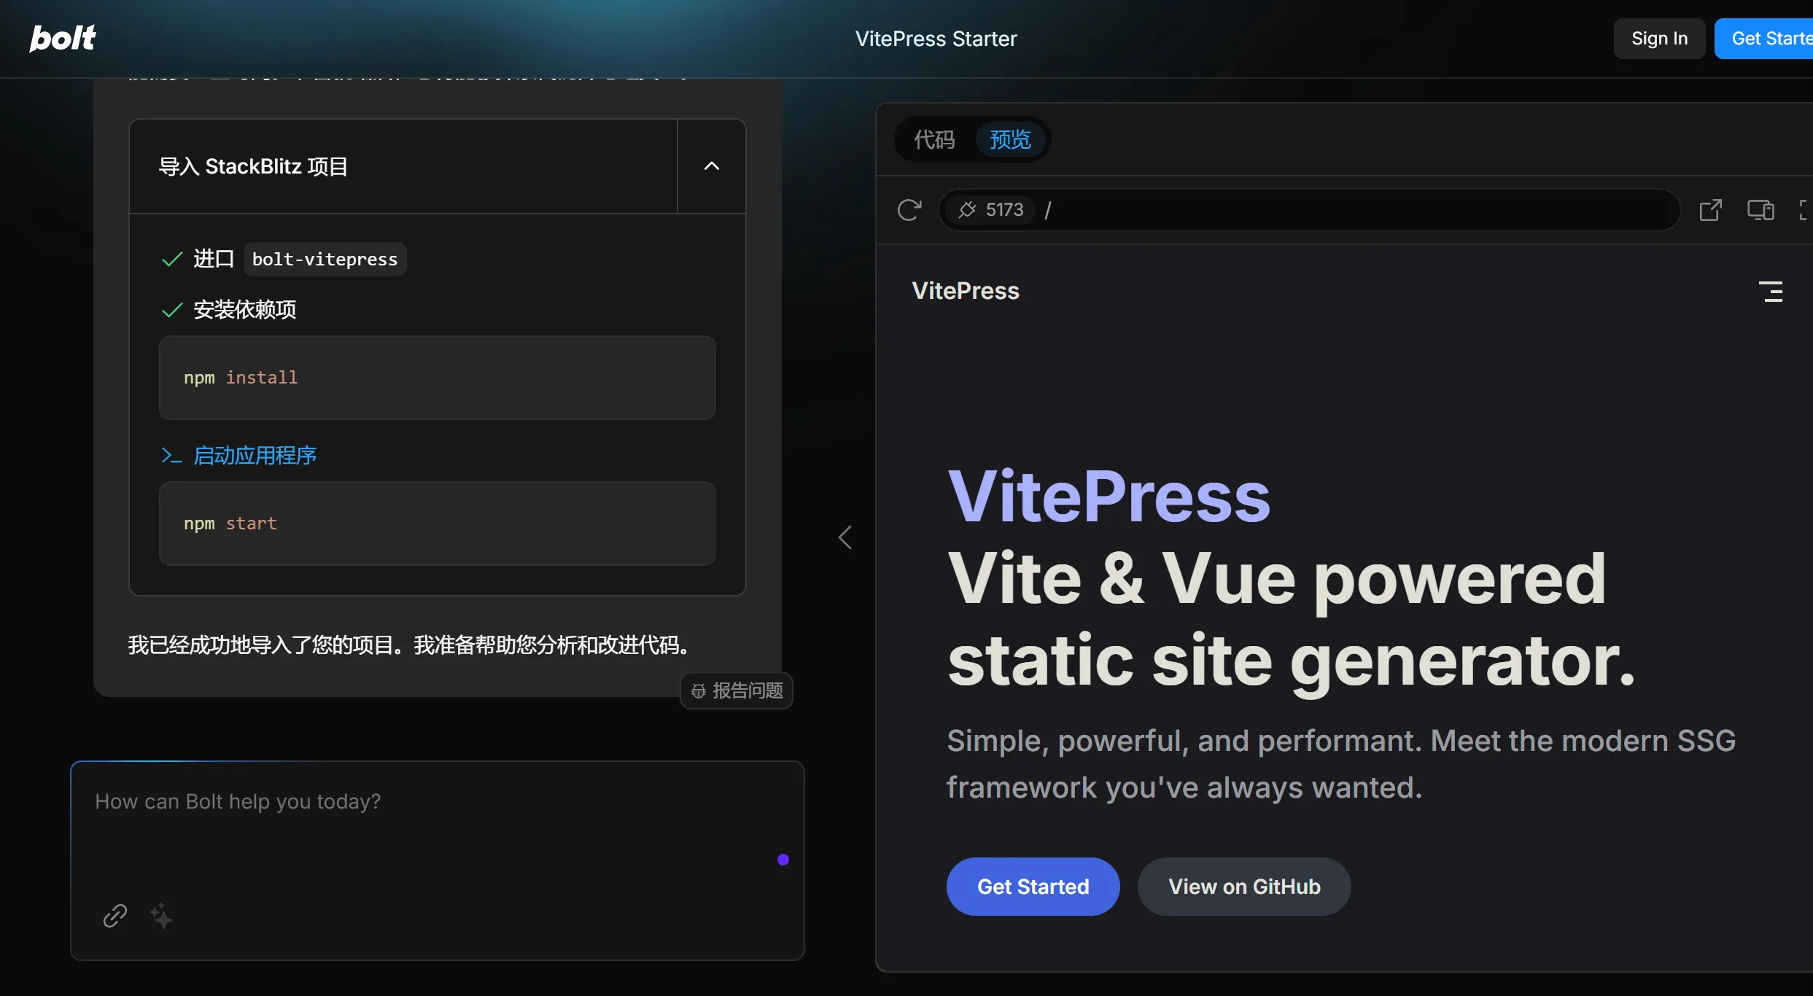Image resolution: width=1813 pixels, height=996 pixels.
Task: Click the attach link icon
Action: click(115, 915)
